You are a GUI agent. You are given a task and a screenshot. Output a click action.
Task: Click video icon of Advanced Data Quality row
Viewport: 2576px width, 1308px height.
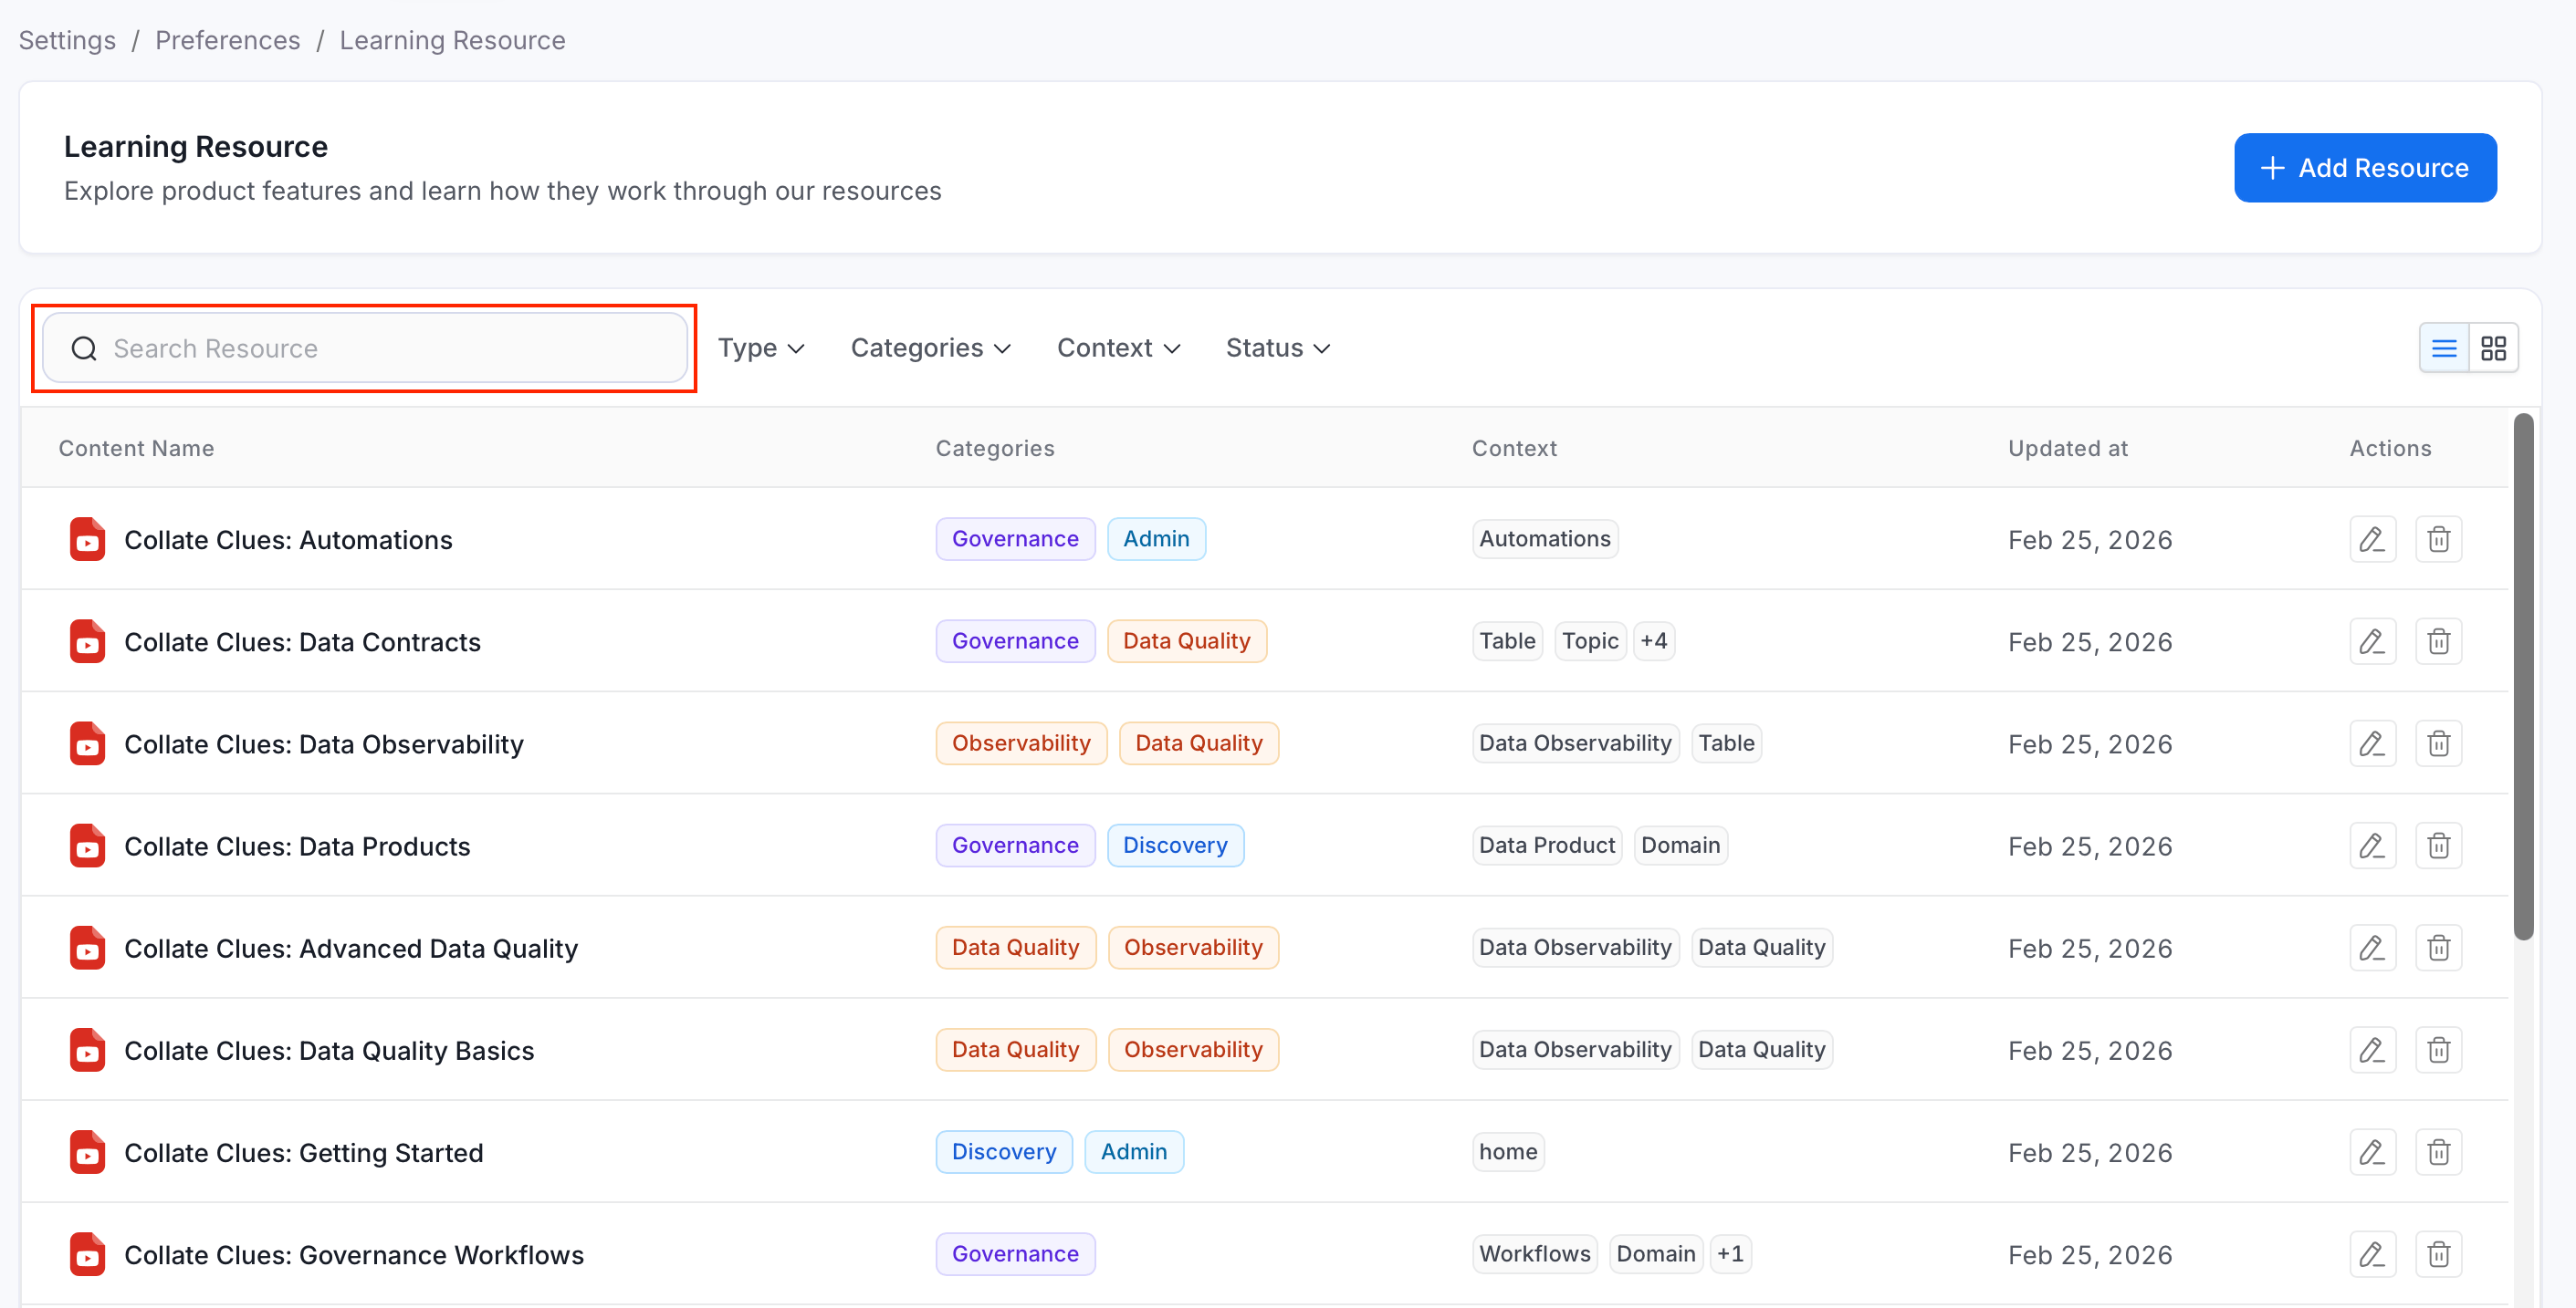tap(87, 948)
